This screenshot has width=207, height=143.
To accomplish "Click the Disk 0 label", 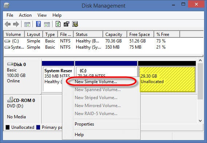I will (x=20, y=65).
